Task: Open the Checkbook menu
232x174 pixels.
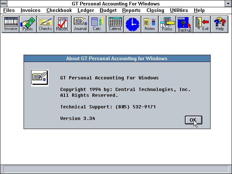Action: point(59,11)
